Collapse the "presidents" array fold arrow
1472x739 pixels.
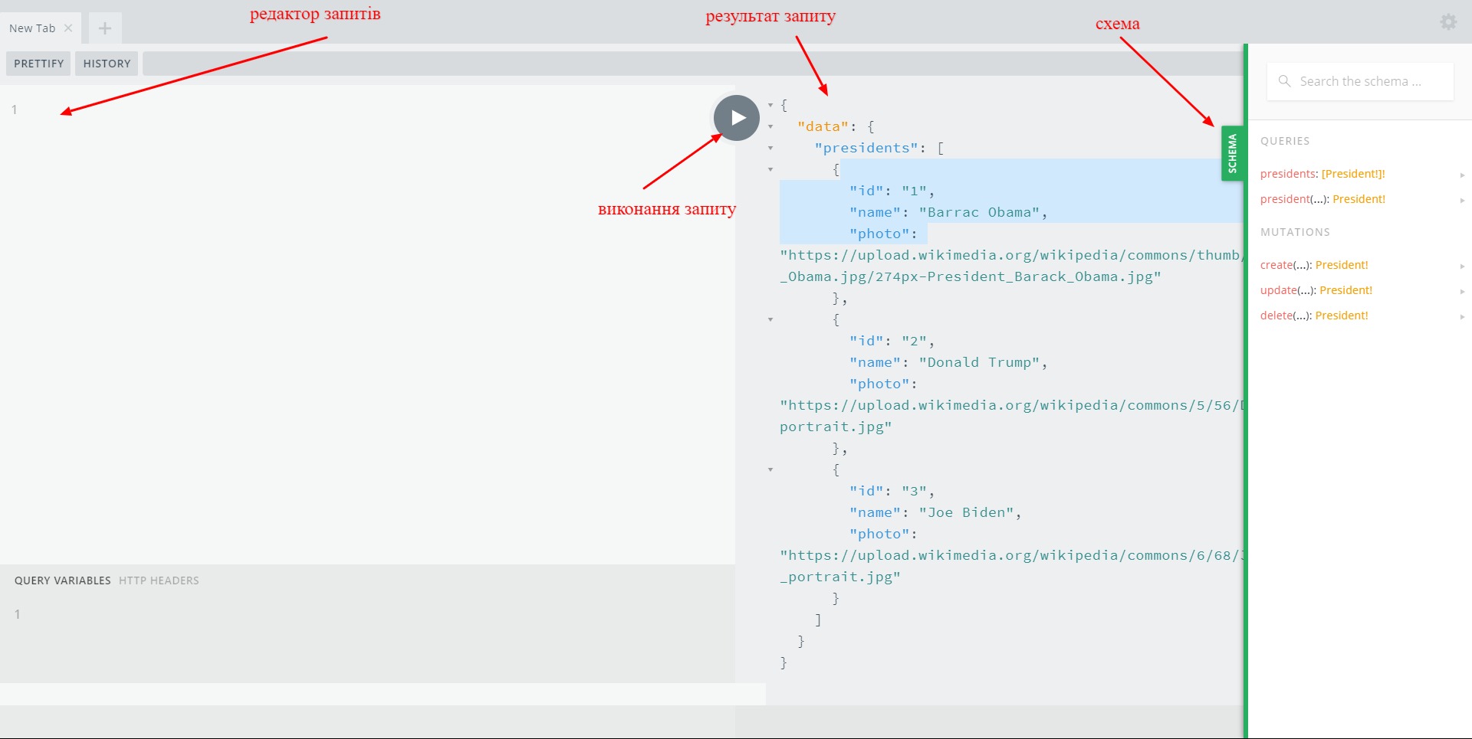click(x=770, y=149)
